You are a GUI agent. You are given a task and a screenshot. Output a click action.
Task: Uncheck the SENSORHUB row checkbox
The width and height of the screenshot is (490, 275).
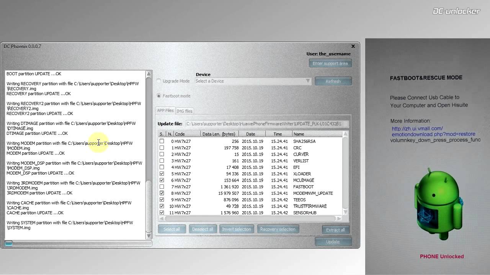[162, 213]
